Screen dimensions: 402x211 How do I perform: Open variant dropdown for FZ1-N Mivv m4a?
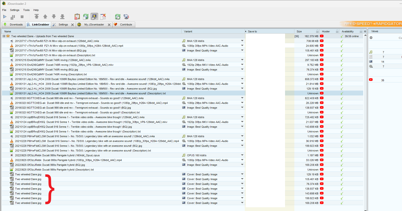(242, 41)
